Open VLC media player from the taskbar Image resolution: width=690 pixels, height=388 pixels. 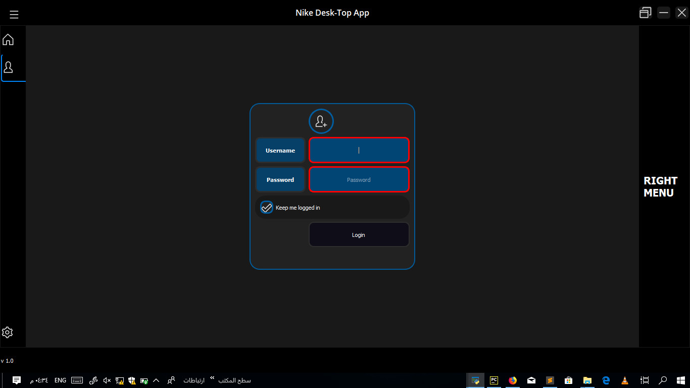click(x=625, y=380)
